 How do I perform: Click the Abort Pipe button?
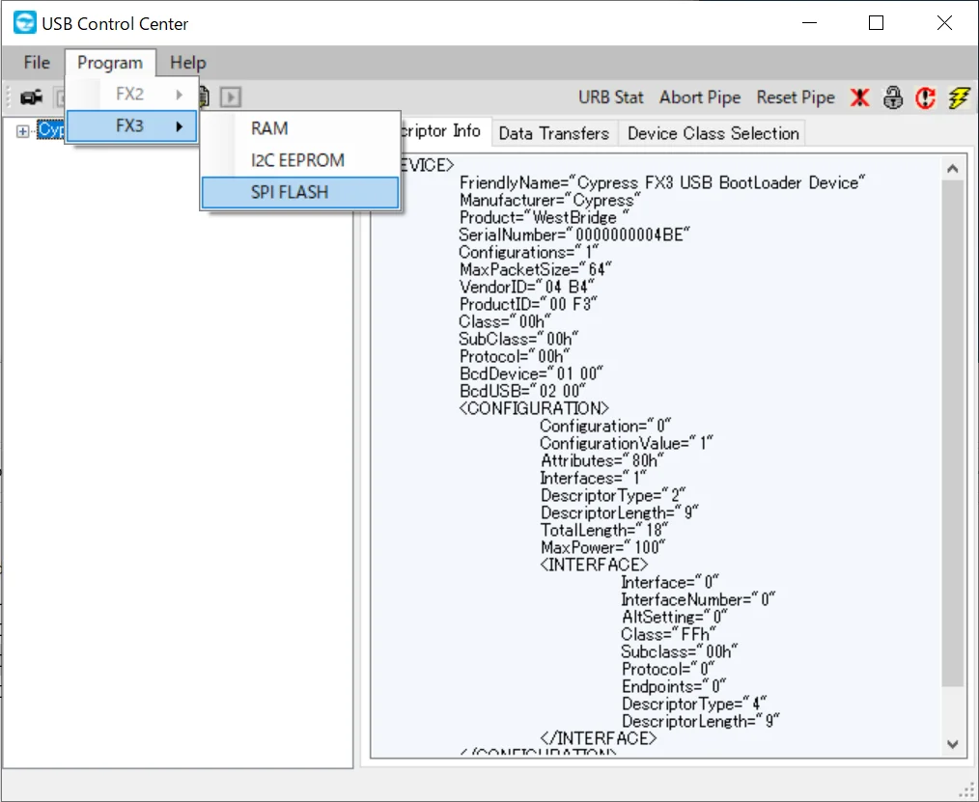point(700,97)
